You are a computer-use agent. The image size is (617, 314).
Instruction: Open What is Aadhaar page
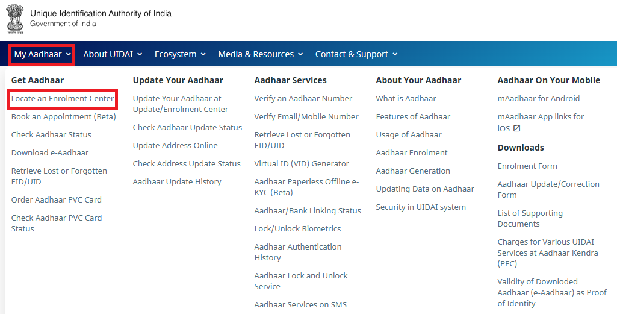(406, 98)
